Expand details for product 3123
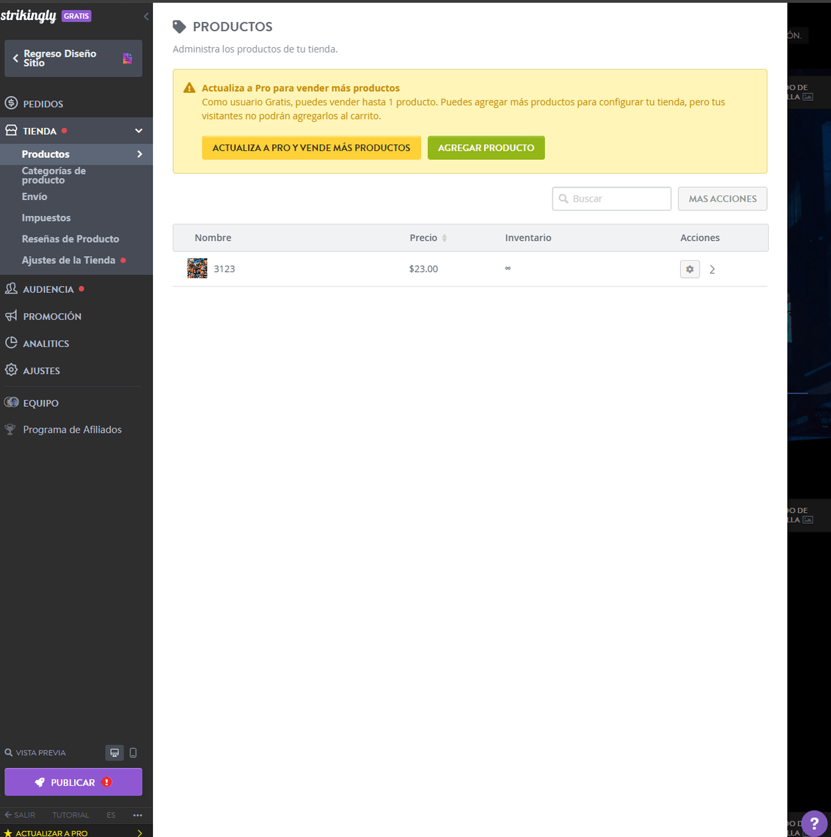 pos(712,269)
